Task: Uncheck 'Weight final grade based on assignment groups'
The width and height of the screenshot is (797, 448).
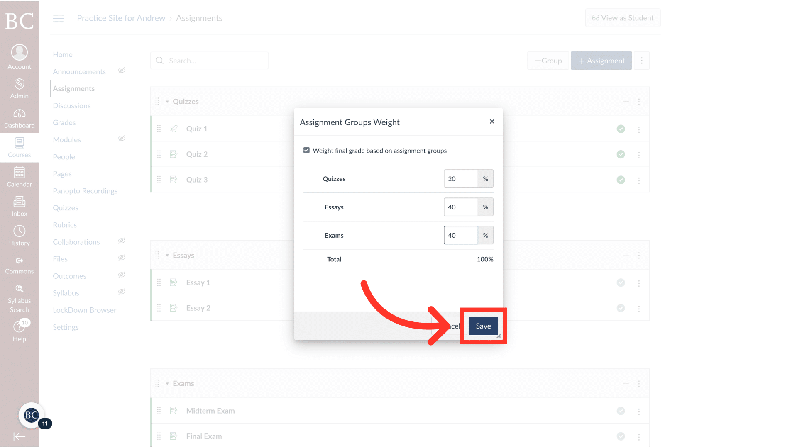Action: (x=306, y=150)
